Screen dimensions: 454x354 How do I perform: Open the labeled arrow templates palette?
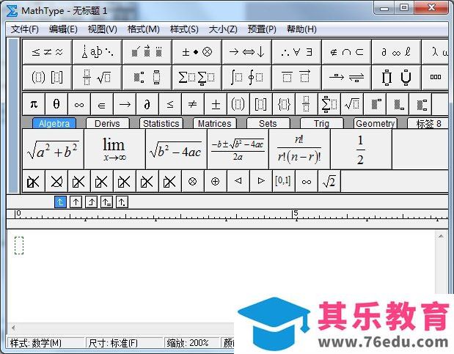tap(346, 77)
